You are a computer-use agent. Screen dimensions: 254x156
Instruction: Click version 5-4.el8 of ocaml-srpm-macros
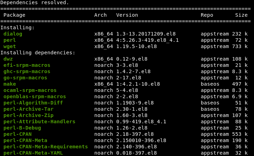(x=127, y=90)
